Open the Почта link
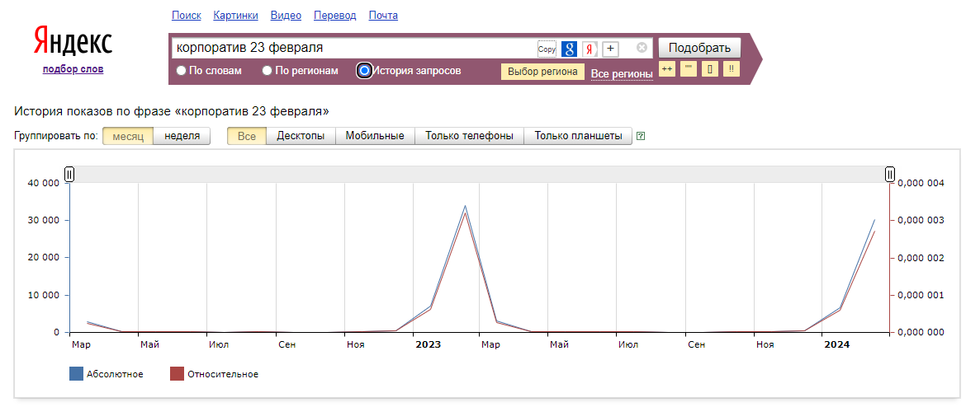 [383, 16]
